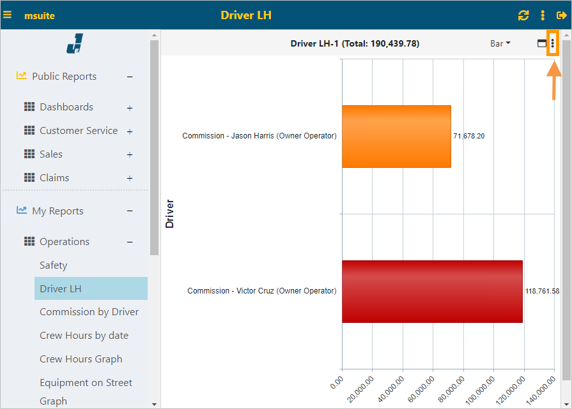This screenshot has height=409, width=572.
Task: Open the Safety report
Action: (54, 265)
